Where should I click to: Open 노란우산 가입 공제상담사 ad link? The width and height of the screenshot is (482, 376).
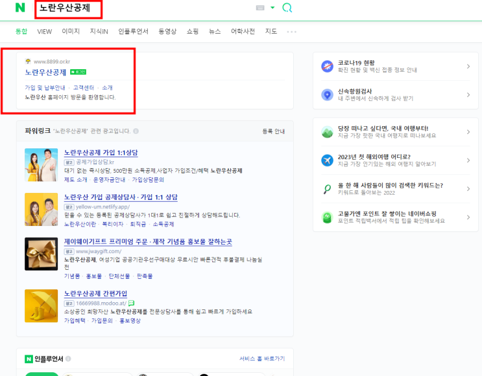121,197
